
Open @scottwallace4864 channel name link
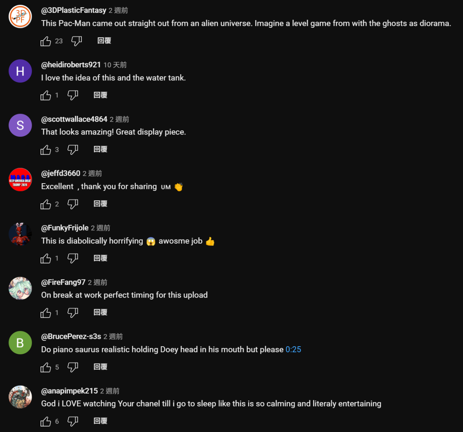(74, 119)
